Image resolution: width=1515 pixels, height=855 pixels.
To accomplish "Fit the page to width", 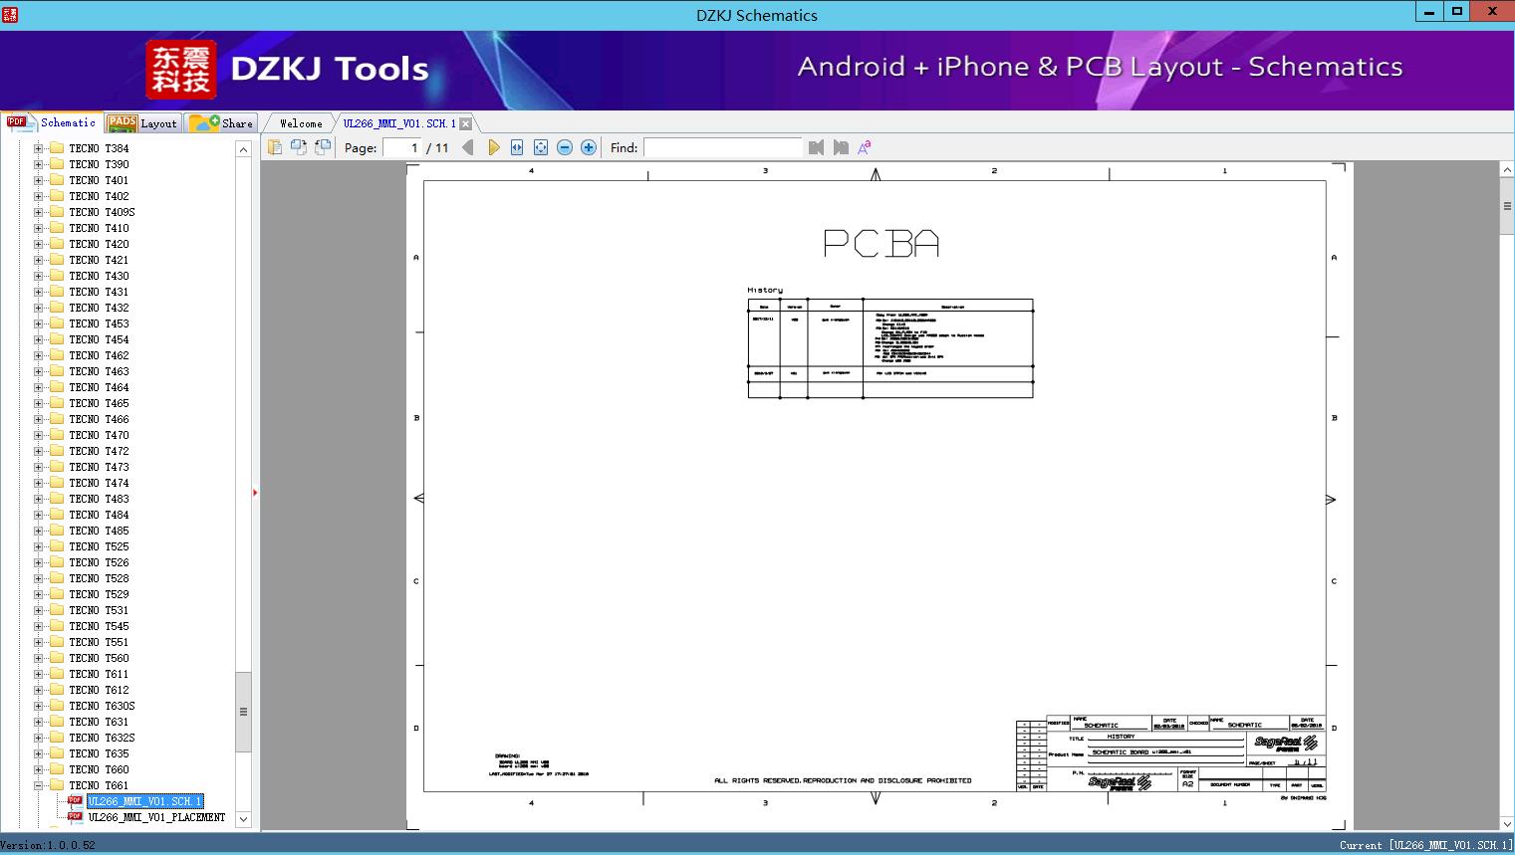I will [x=517, y=147].
